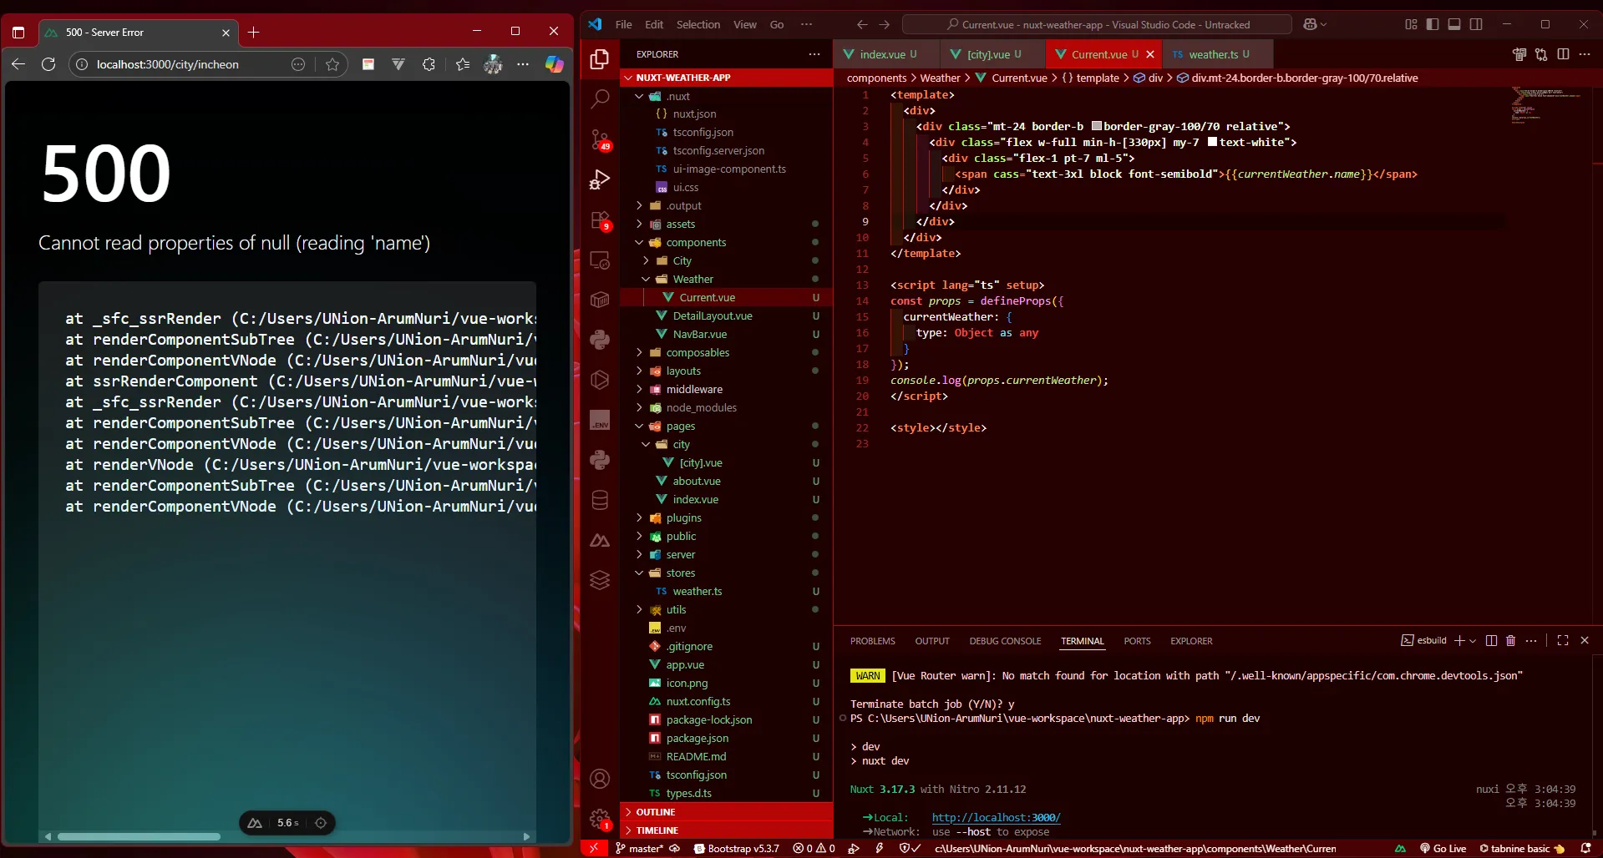
Task: Open launch profile dropdown next to new terminal
Action: pyautogui.click(x=1473, y=641)
